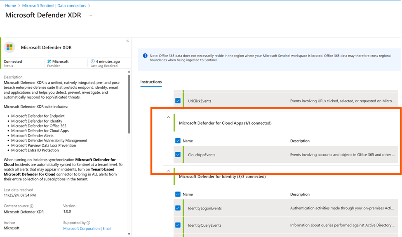This screenshot has height=237, width=402.
Task: Toggle the Name header checkbox under Cloud Apps
Action: pyautogui.click(x=178, y=141)
